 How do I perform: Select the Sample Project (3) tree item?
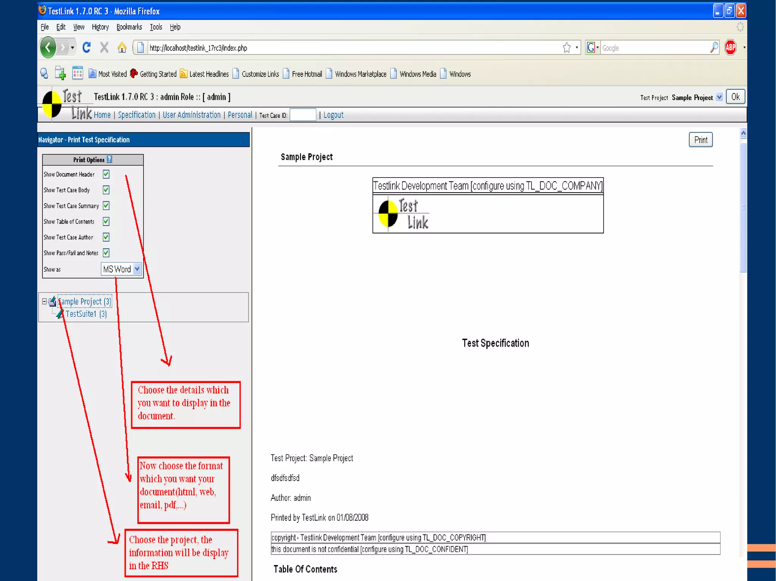(x=85, y=301)
